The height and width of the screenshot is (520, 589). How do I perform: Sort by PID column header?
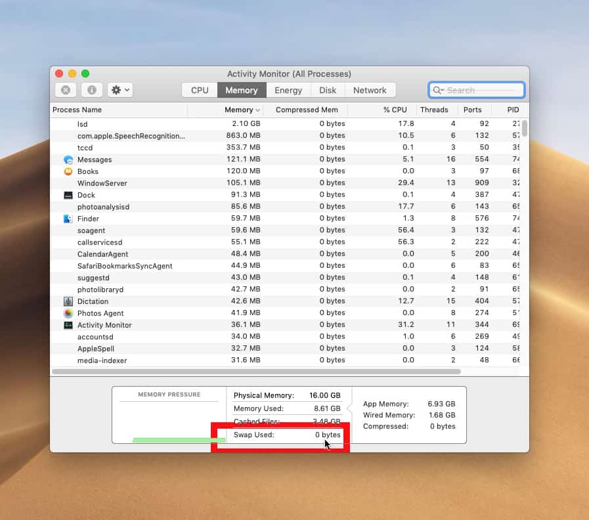coord(513,110)
